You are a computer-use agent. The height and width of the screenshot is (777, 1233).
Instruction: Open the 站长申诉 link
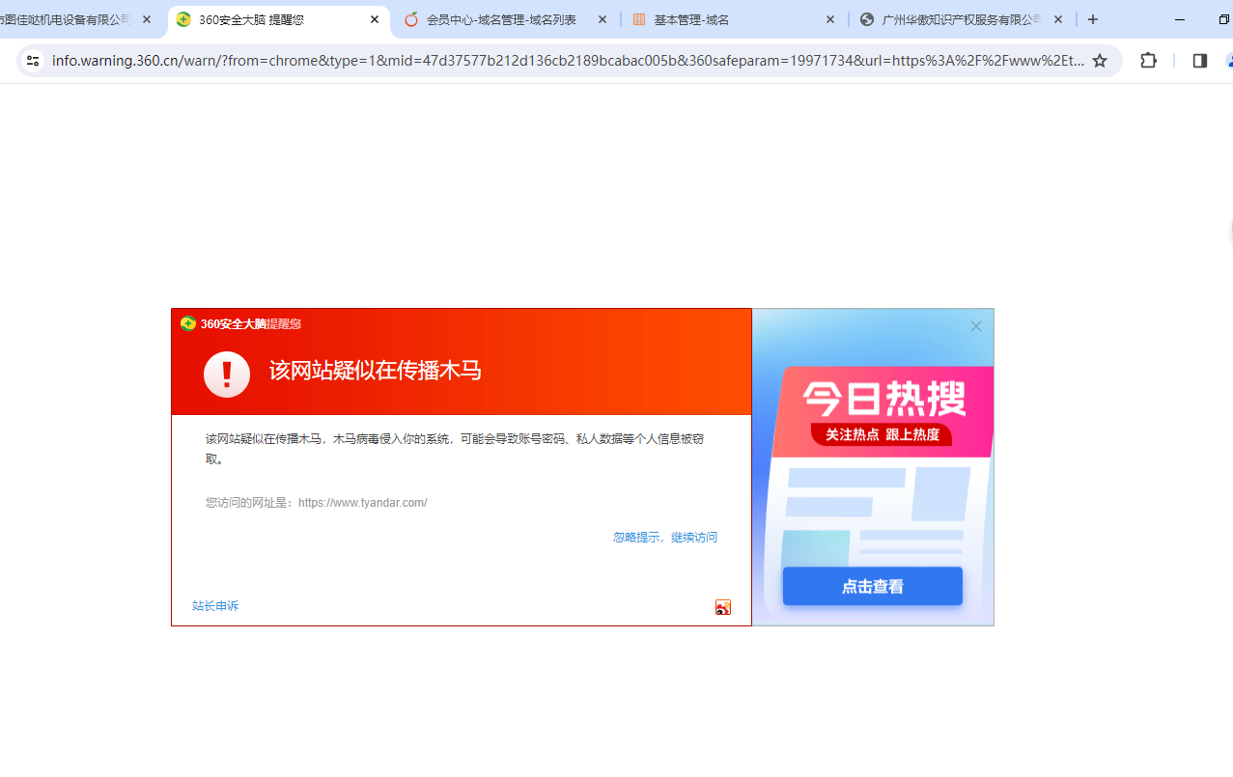[x=215, y=606]
